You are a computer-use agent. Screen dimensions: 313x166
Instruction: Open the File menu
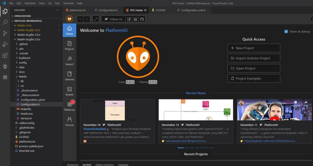click(11, 3)
